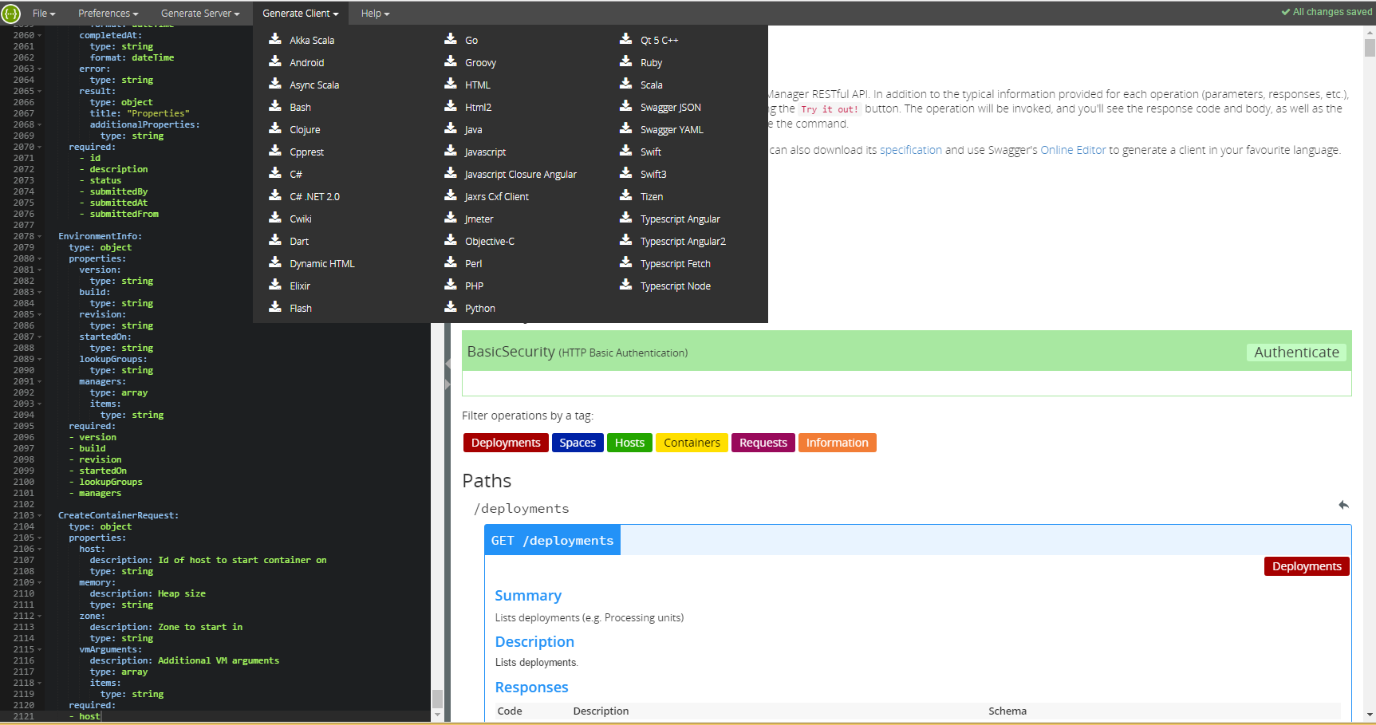Click the Dart download icon
The height and width of the screenshot is (725, 1376).
tap(275, 240)
